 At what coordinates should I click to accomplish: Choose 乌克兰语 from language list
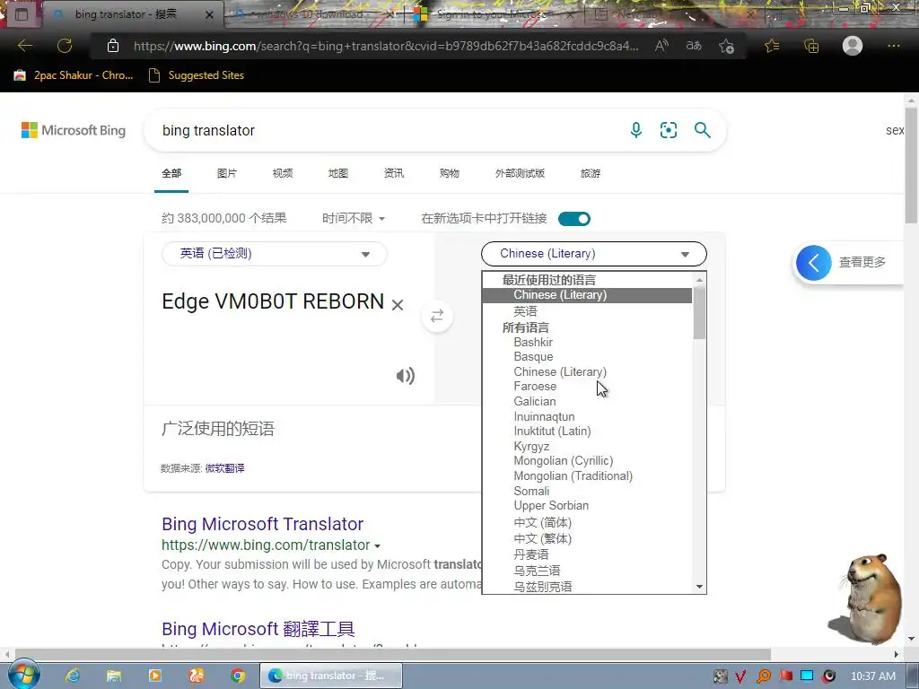click(537, 571)
